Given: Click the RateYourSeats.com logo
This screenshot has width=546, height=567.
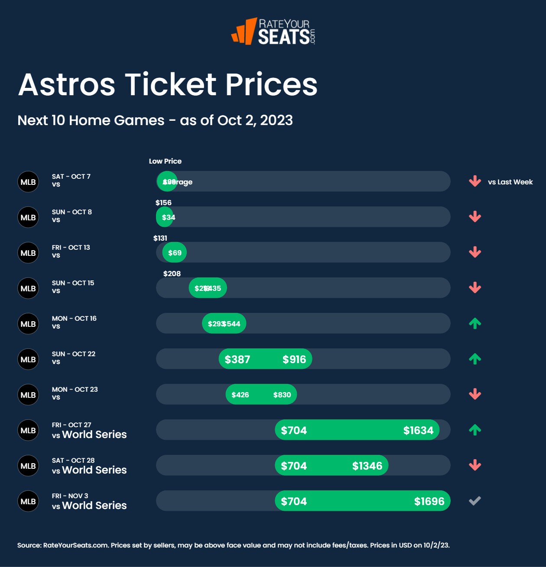Looking at the screenshot, I should pos(273,31).
